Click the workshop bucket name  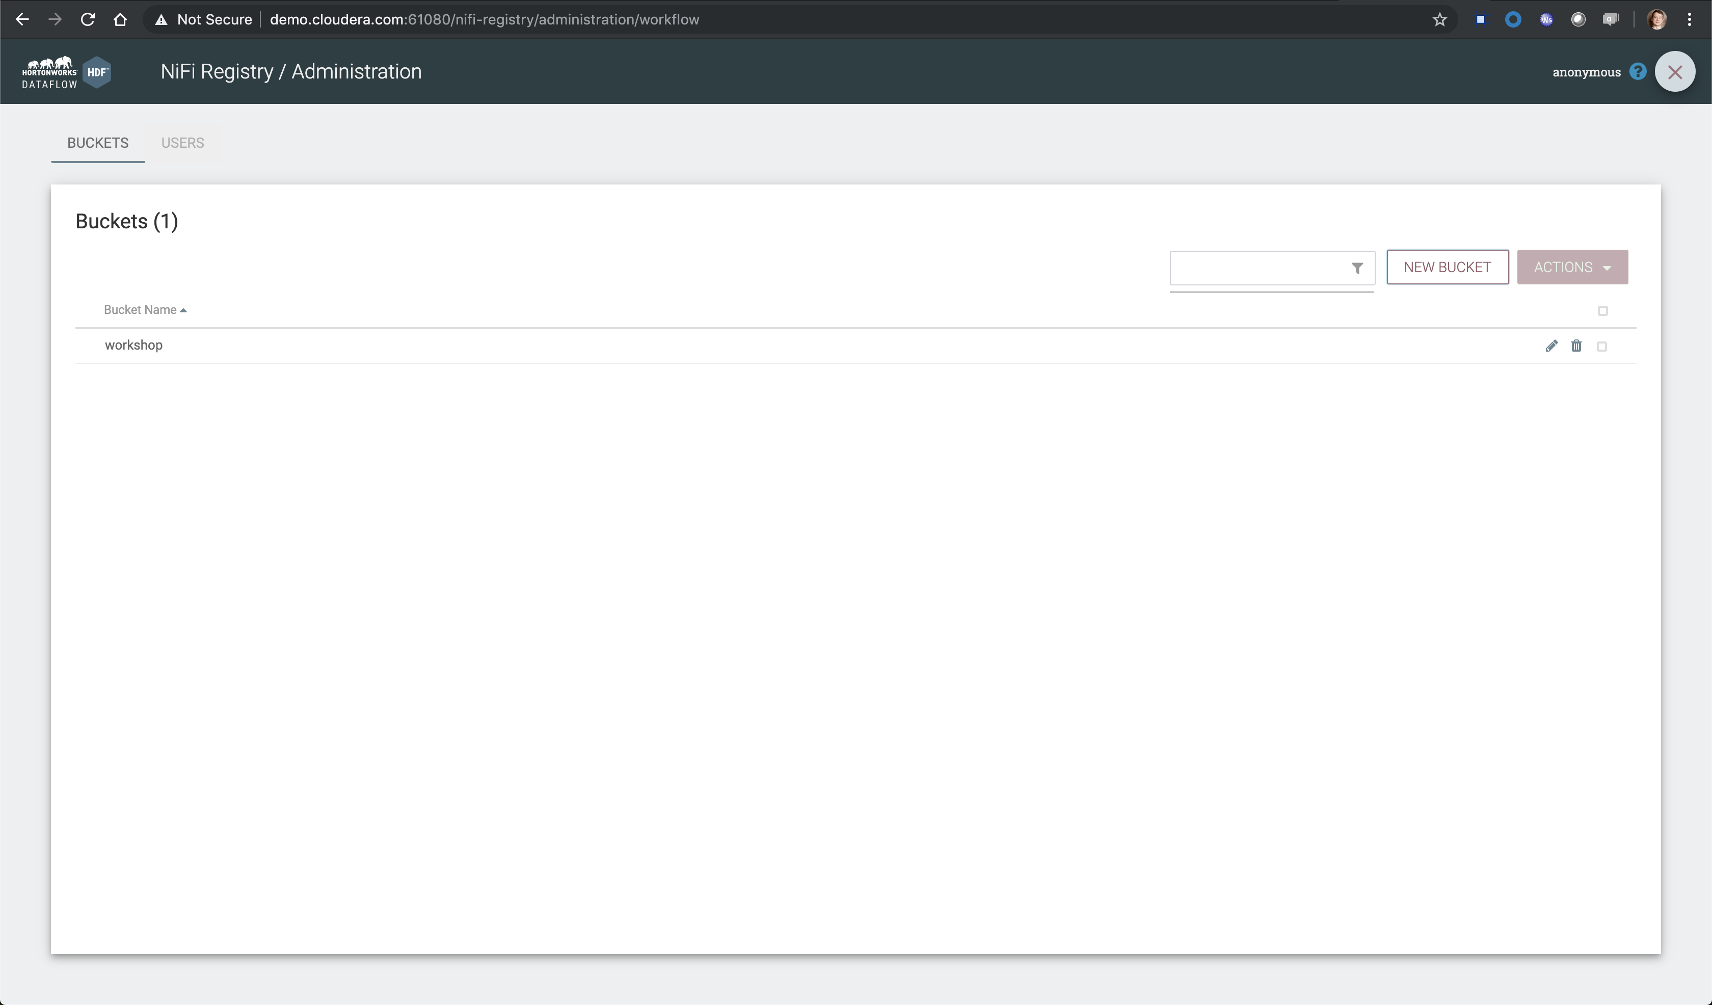click(x=133, y=345)
